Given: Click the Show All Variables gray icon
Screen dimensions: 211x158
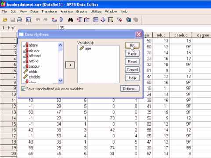Looking at the screenshot, I should pos(136,20).
